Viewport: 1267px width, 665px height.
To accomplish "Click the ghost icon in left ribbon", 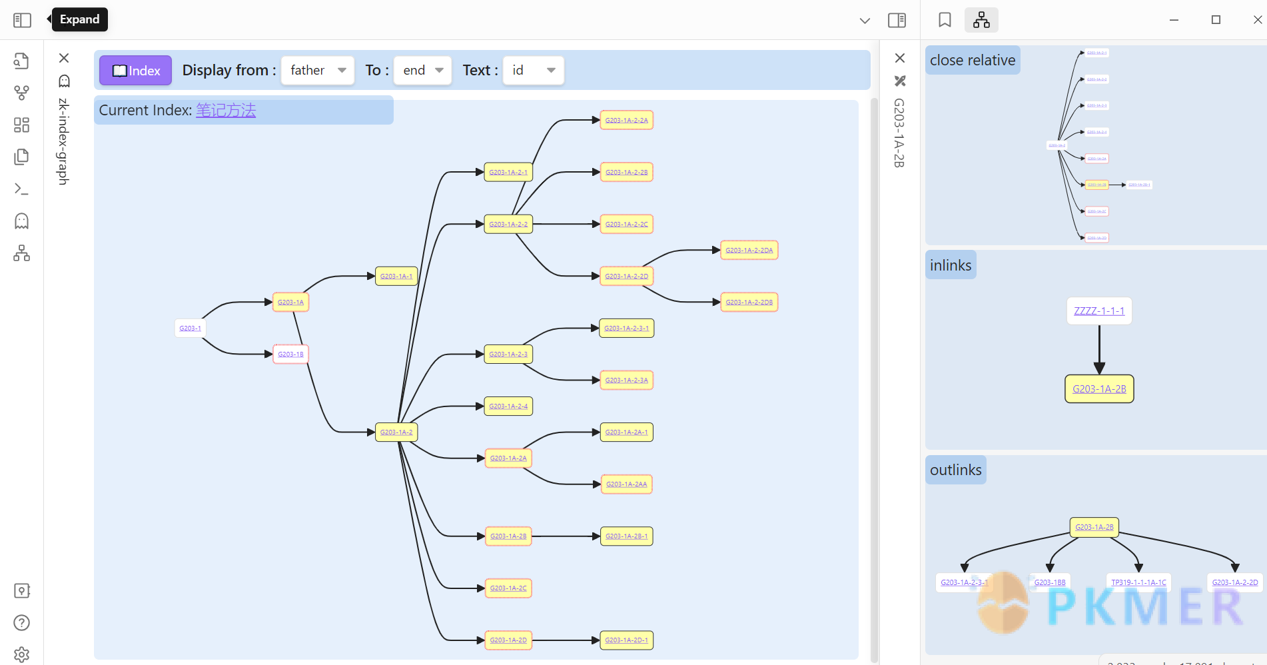I will coord(22,221).
